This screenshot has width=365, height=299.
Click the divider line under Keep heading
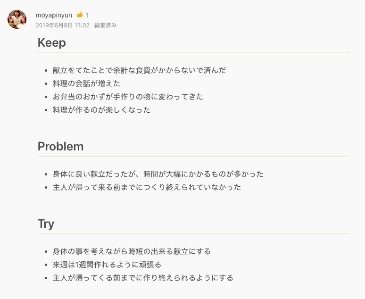coord(193,52)
